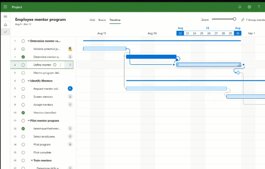The height and width of the screenshot is (169, 265).
Task: Open assignee badge on Accept mentors
Action: click(x=70, y=105)
